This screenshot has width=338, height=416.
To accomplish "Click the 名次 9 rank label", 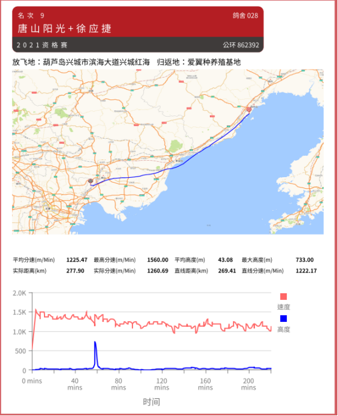I will point(31,16).
